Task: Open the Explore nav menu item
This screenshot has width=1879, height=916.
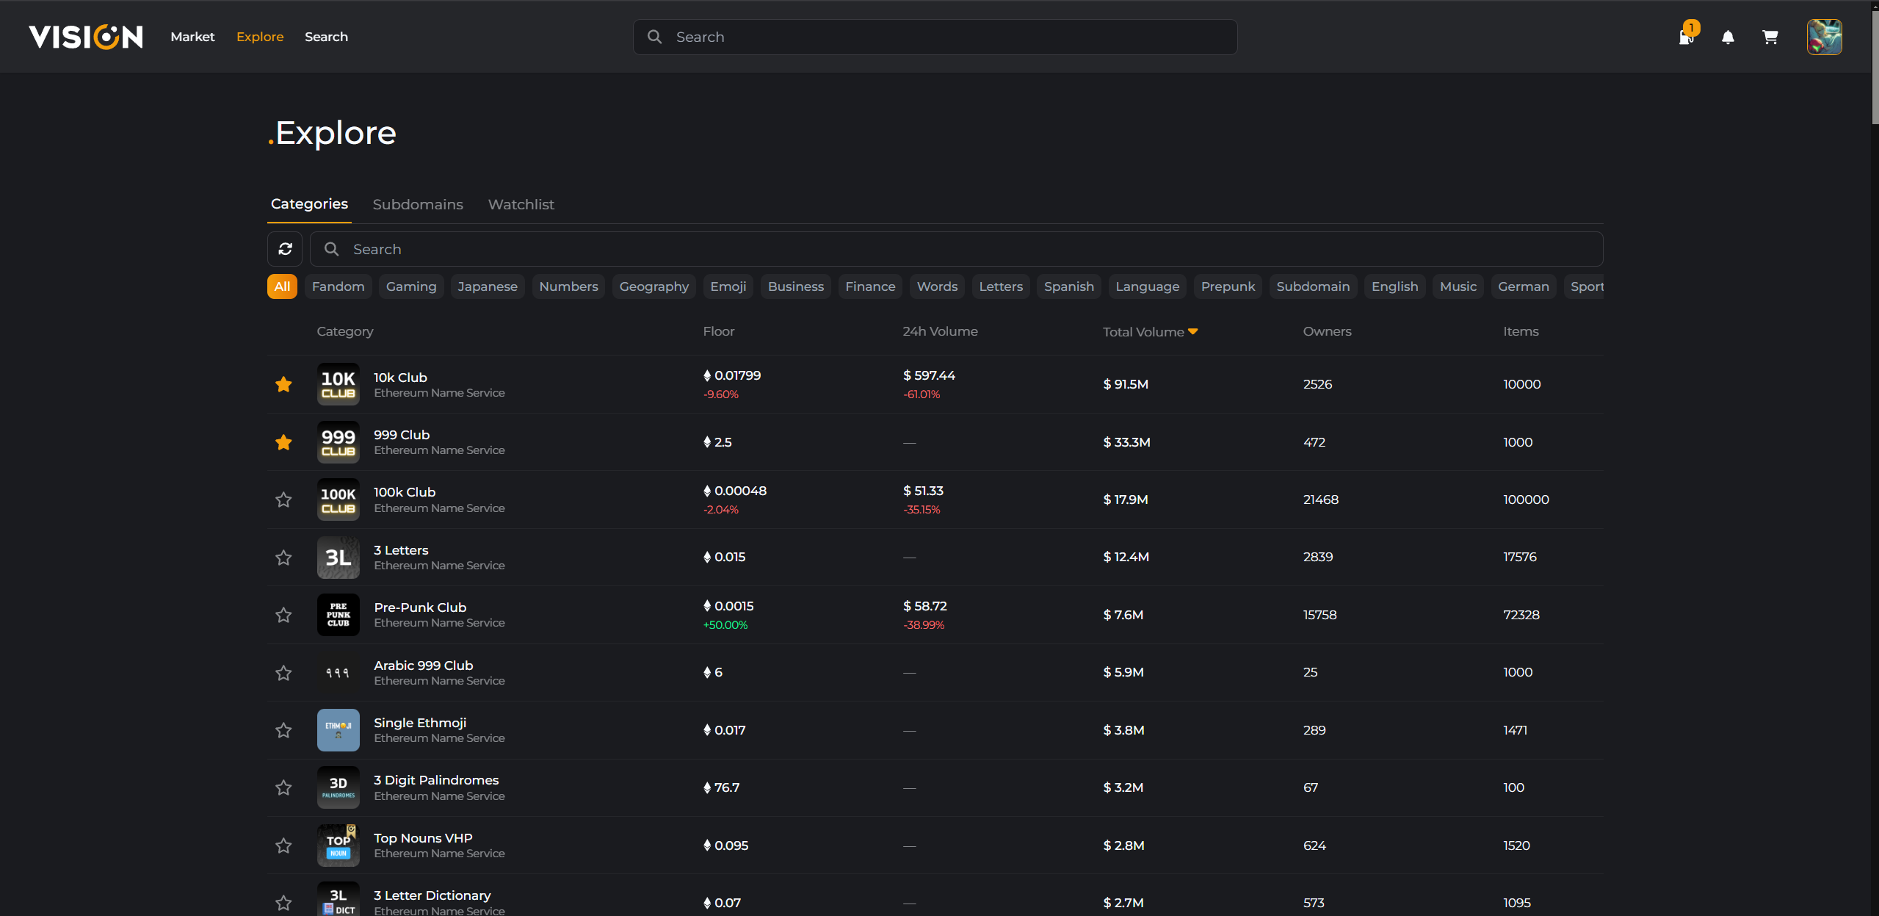Action: pyautogui.click(x=260, y=37)
